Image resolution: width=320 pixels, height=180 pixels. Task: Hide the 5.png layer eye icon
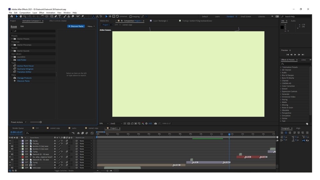click(10, 162)
